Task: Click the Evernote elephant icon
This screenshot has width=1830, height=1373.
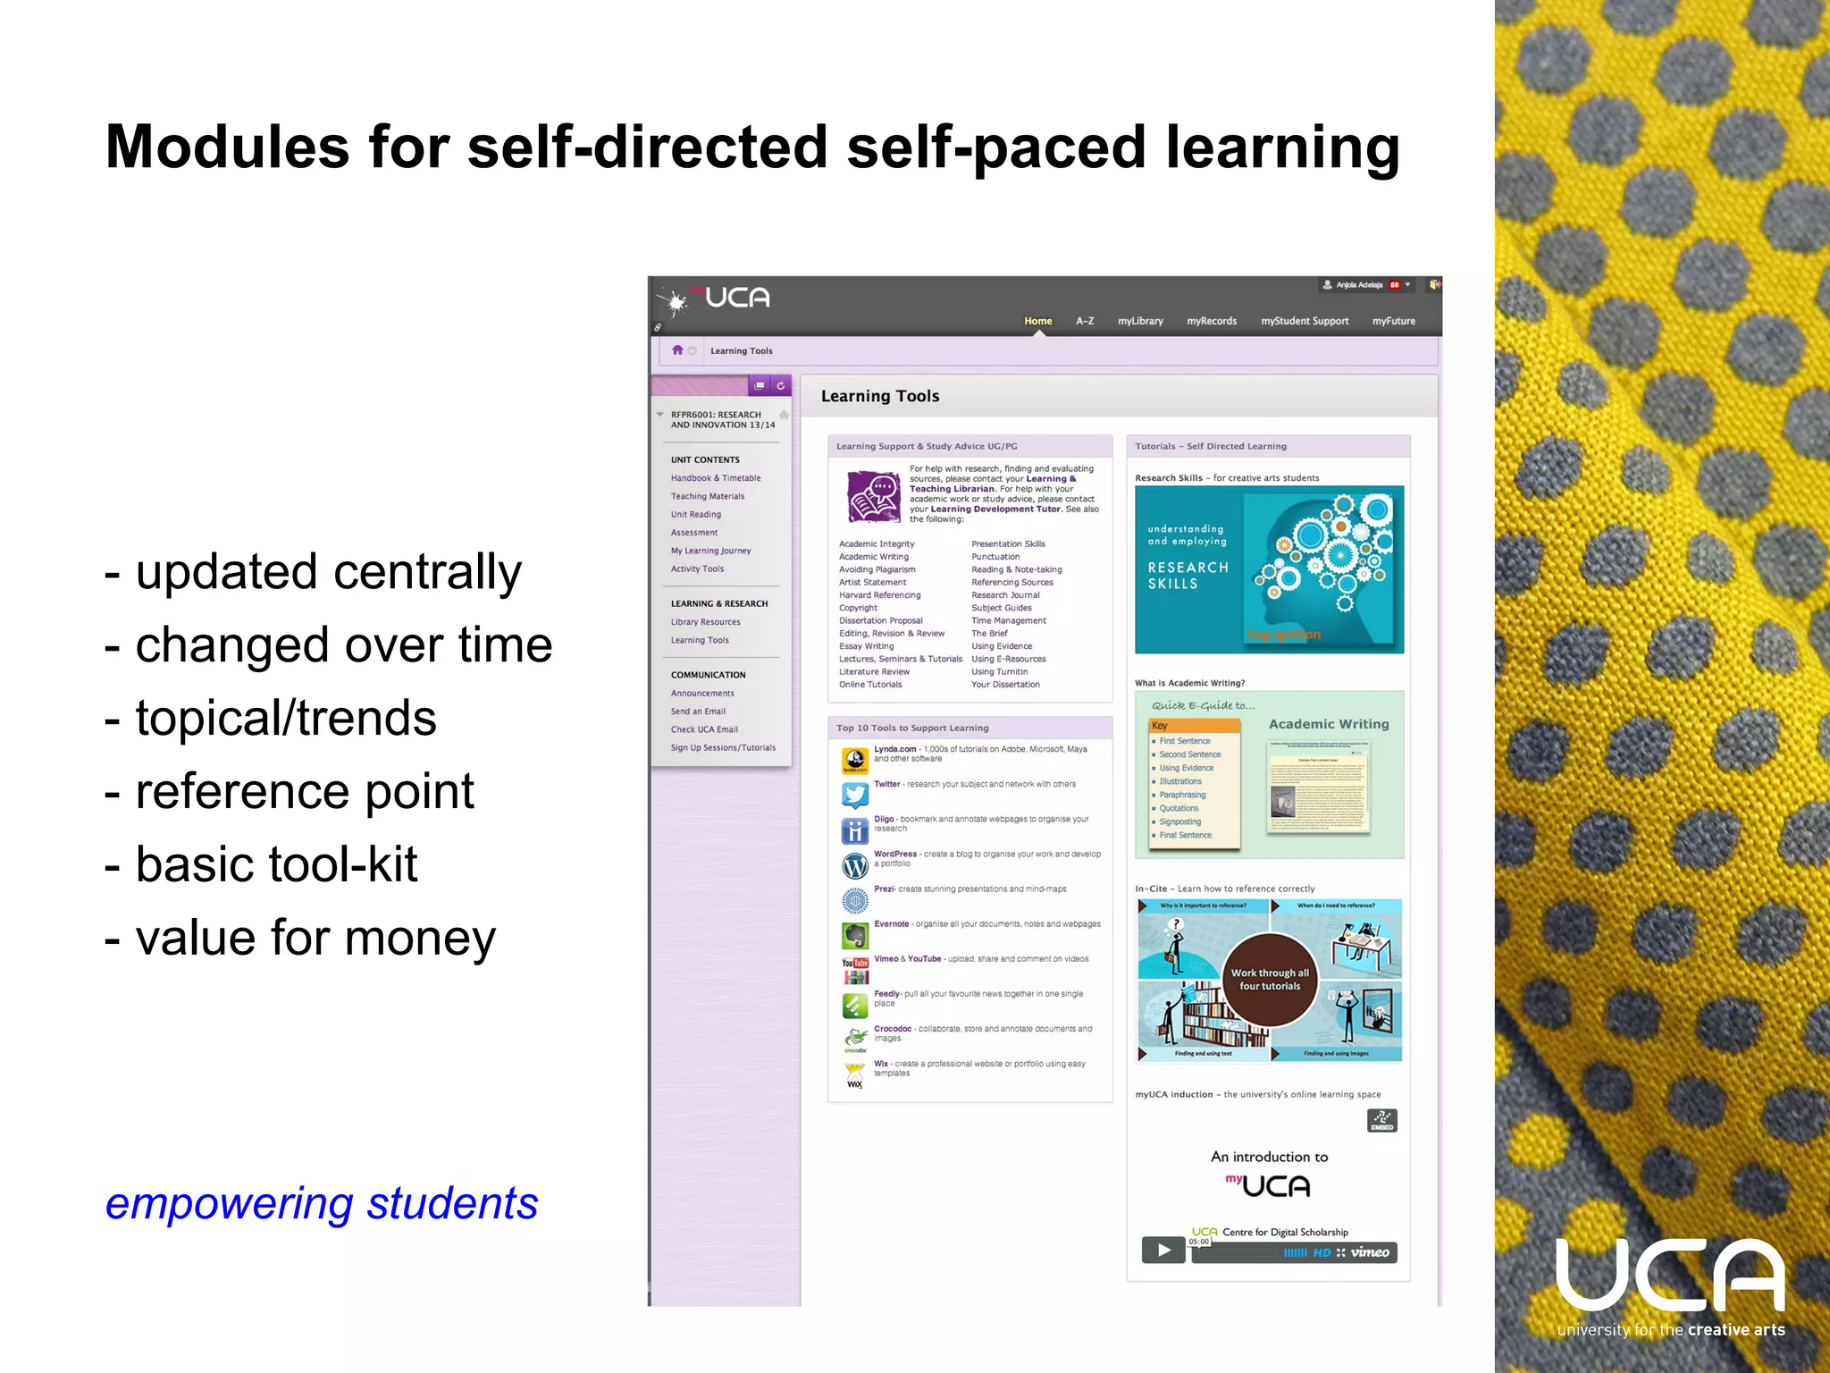Action: pyautogui.click(x=855, y=936)
